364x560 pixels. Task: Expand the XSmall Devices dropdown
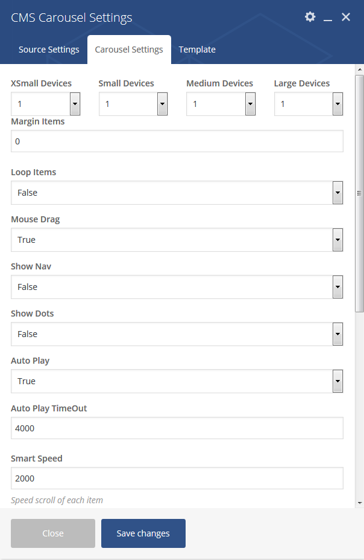pos(46,104)
